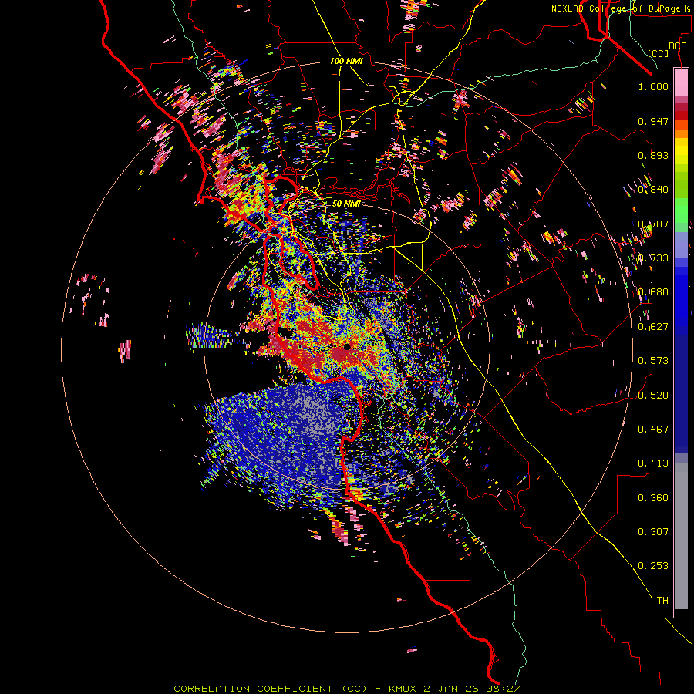This screenshot has width=694, height=694.
Task: Pick the bright green swatch on the color bar
Action: pyautogui.click(x=681, y=211)
